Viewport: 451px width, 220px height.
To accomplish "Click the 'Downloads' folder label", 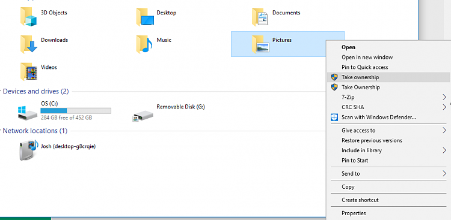I will (54, 40).
